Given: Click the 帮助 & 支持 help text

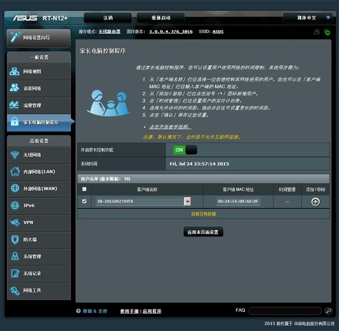Looking at the screenshot, I should coord(95,311).
